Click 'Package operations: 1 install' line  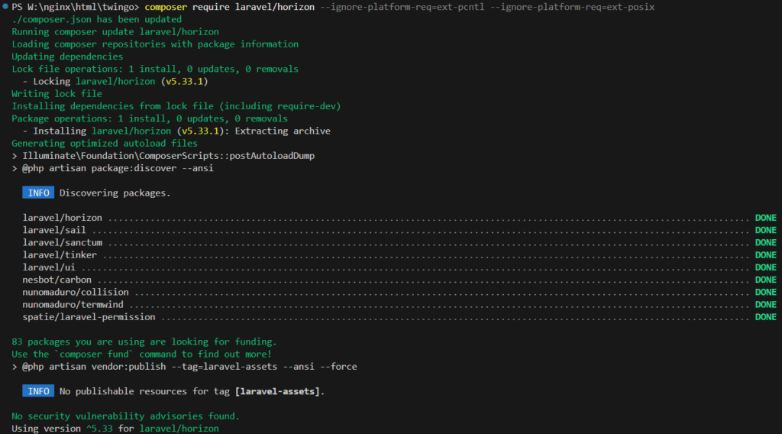click(150, 118)
